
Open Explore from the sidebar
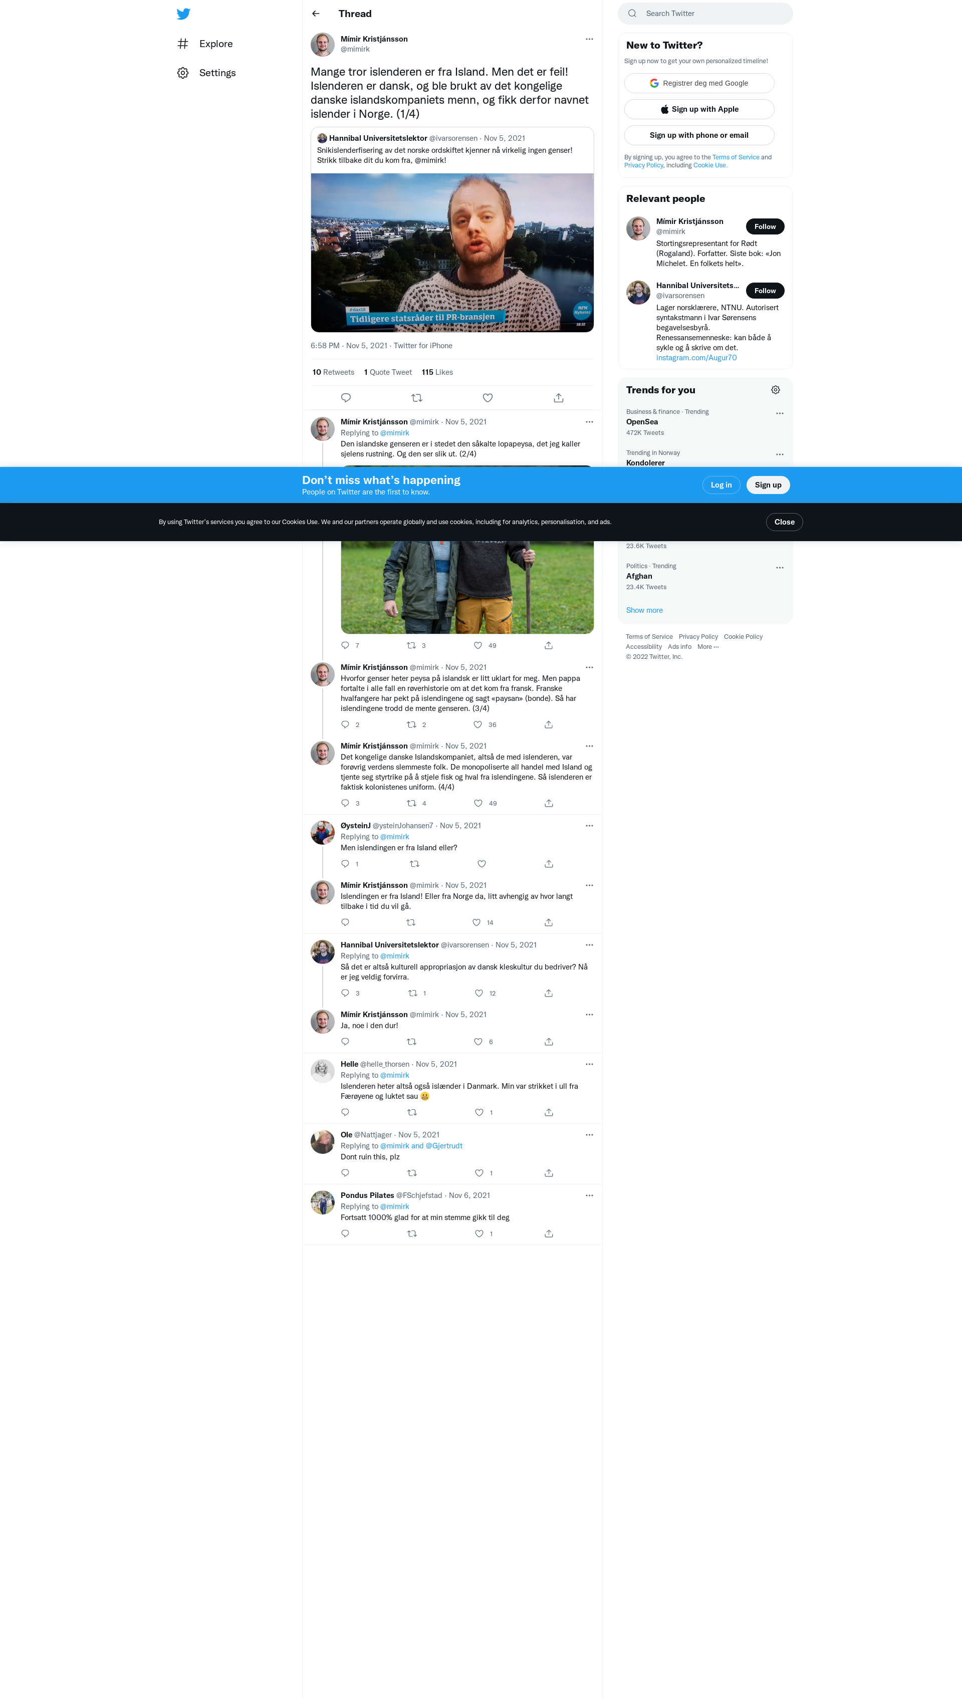coord(205,44)
